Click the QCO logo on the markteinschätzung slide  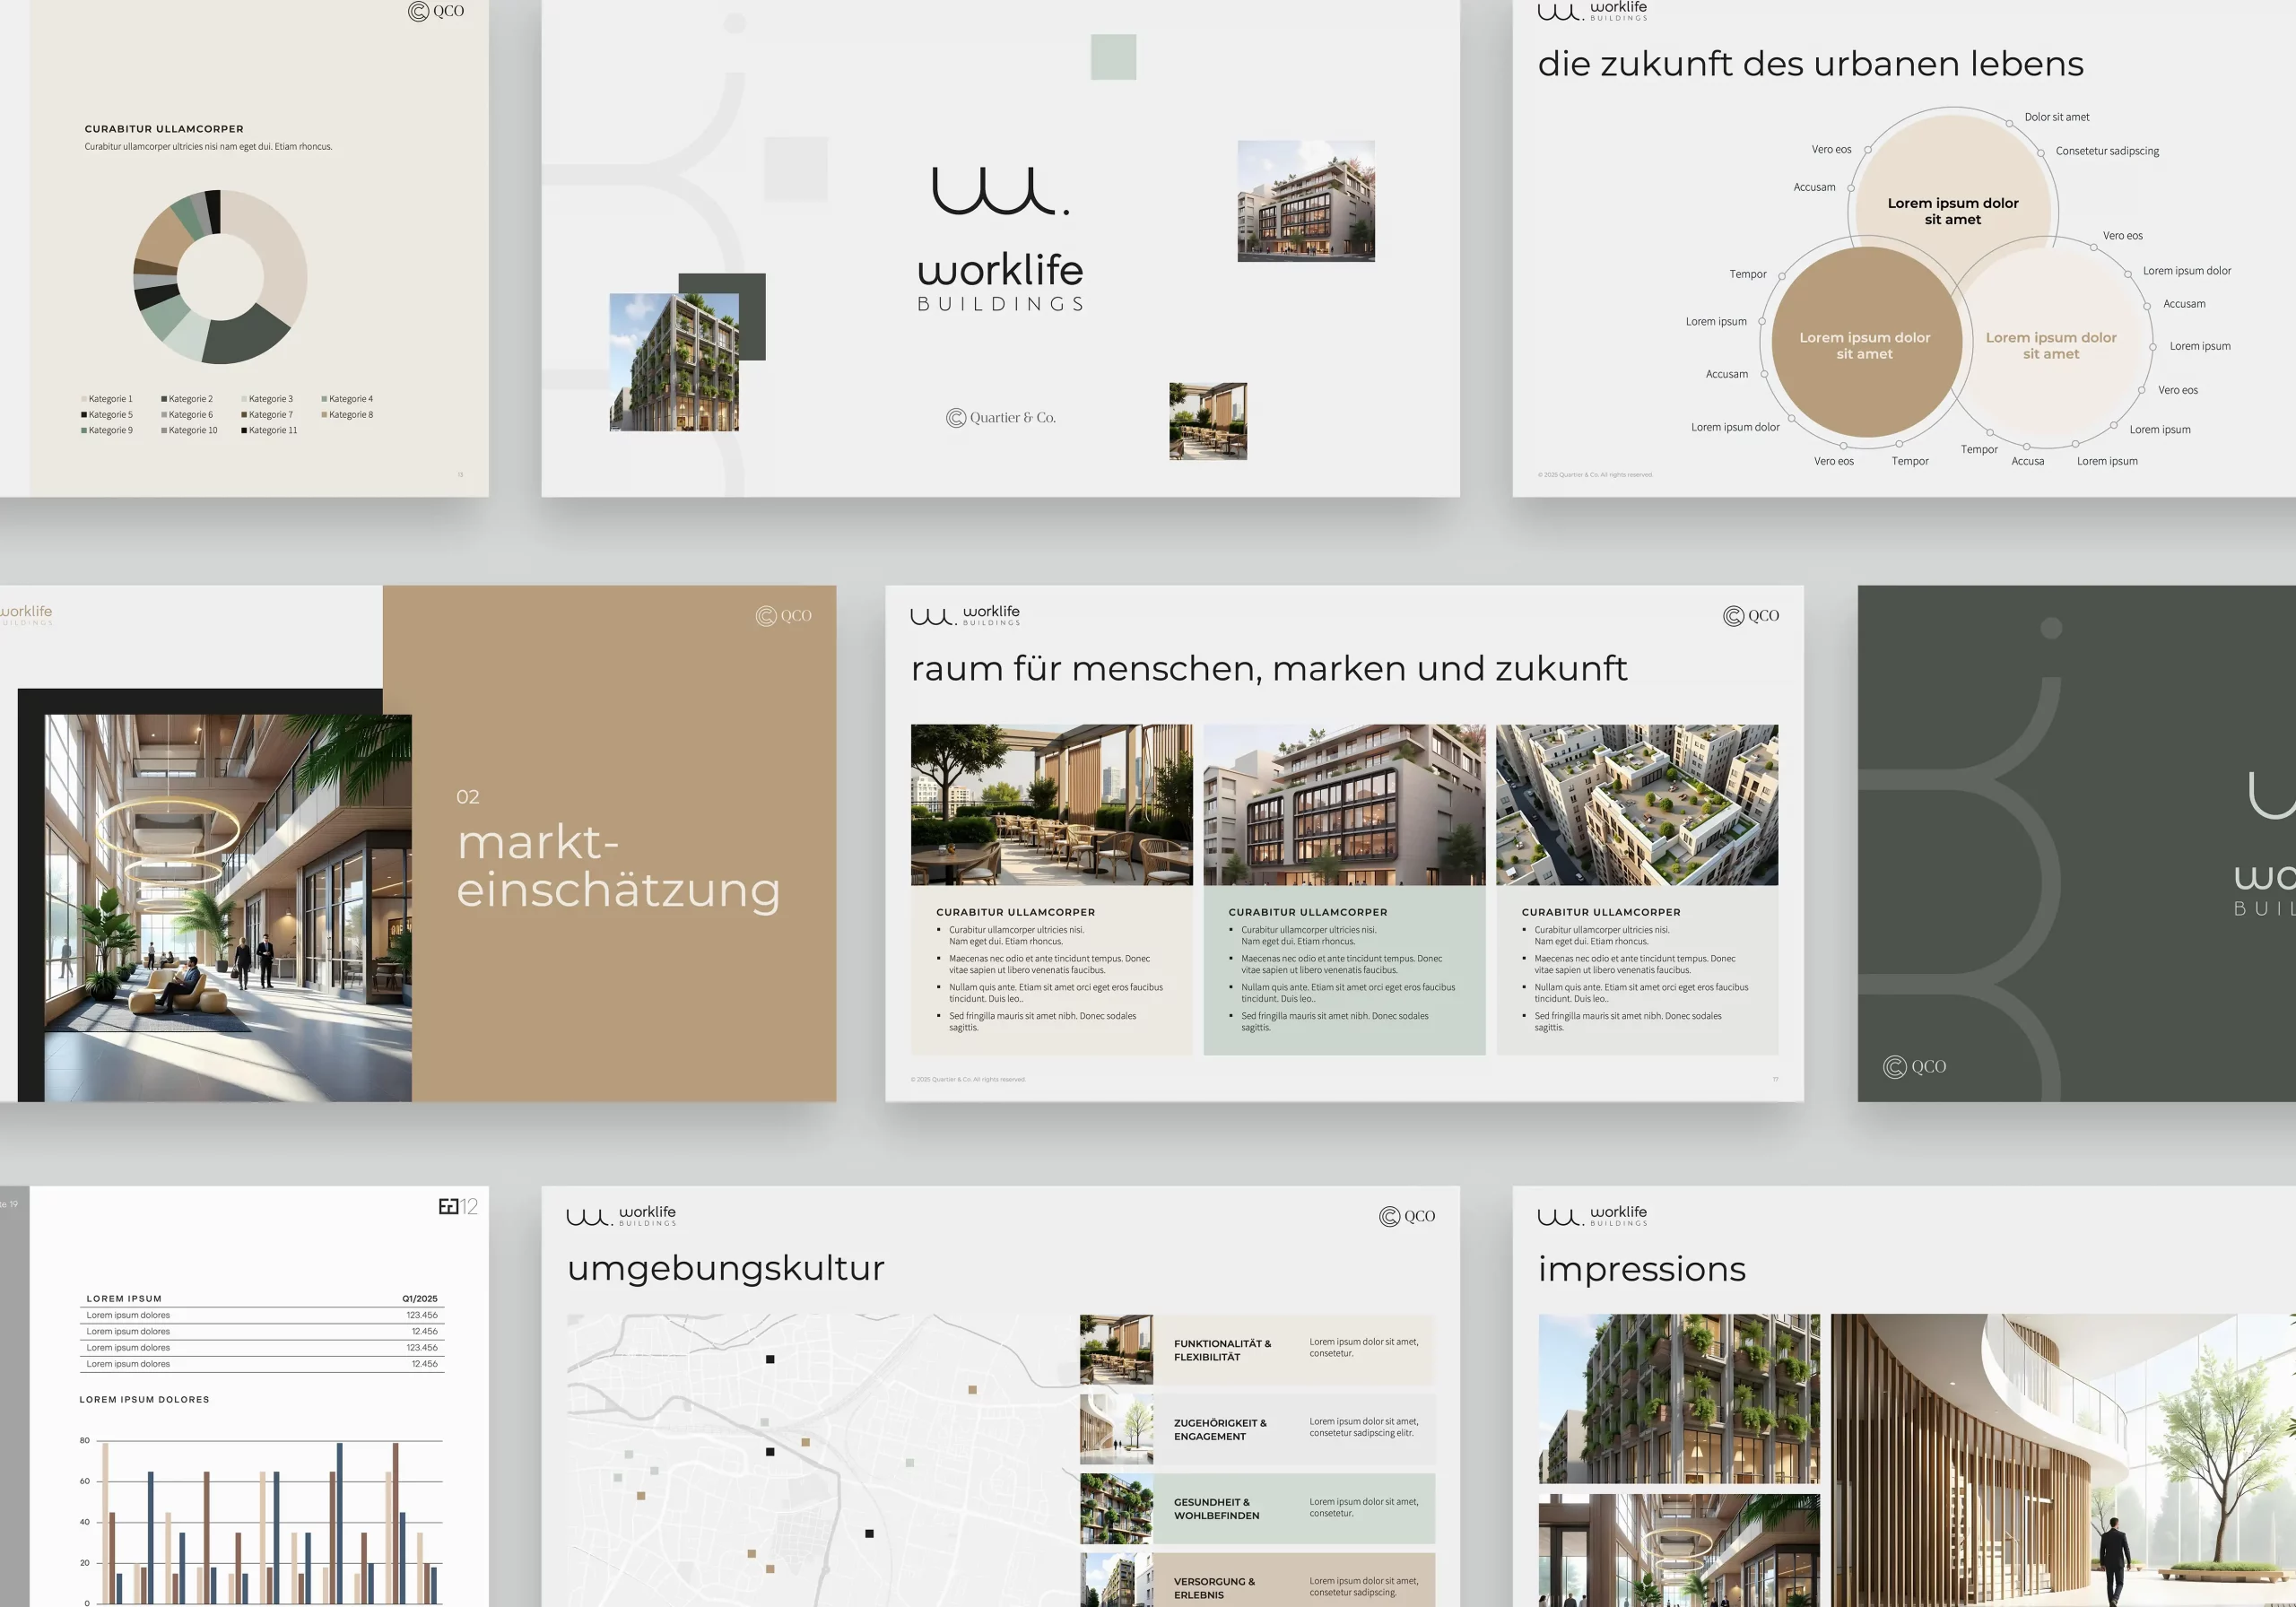point(784,616)
